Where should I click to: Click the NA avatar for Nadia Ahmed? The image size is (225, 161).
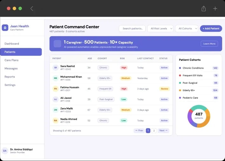pyautogui.click(x=55, y=121)
